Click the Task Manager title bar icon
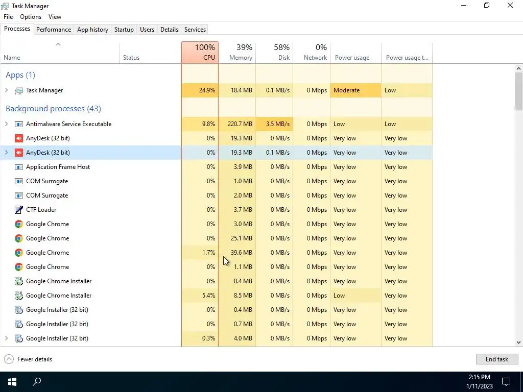This screenshot has width=523, height=392. 5,6
